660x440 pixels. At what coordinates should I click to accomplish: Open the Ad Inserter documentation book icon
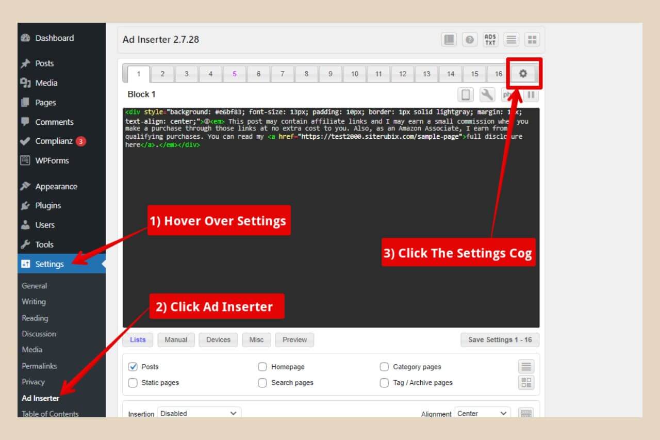[449, 40]
